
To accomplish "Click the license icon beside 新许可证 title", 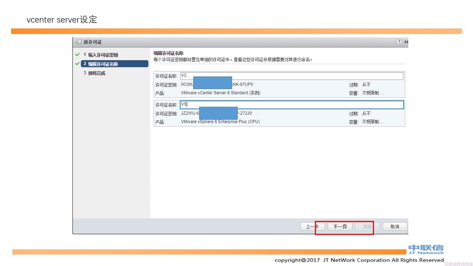I will (x=78, y=42).
